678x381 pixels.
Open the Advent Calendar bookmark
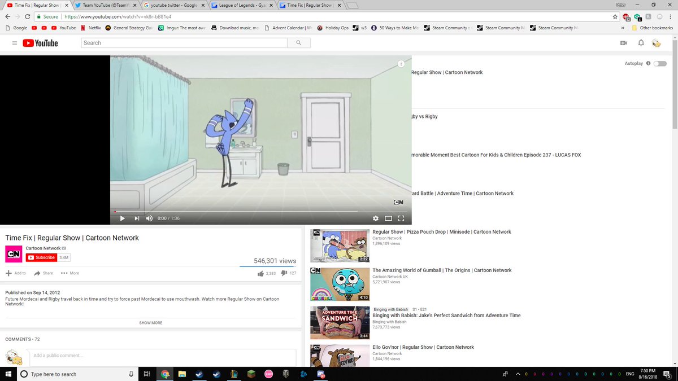[288, 28]
